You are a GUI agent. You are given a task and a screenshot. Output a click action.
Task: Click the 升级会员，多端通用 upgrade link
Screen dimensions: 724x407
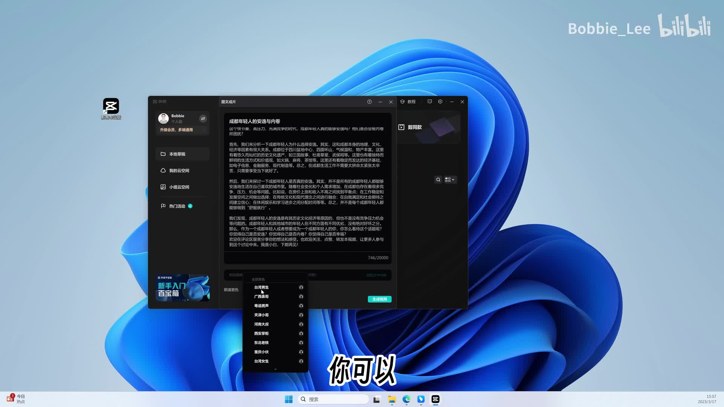(x=176, y=130)
